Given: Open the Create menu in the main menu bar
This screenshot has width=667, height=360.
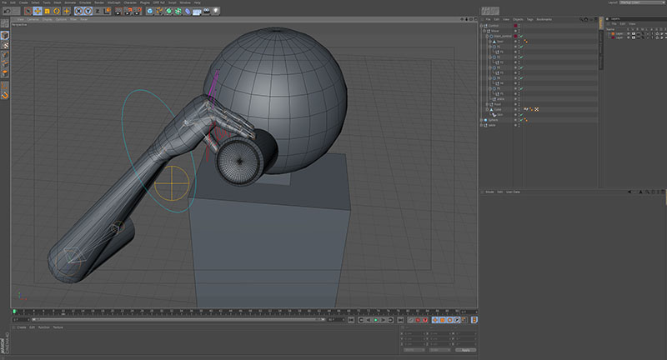Looking at the screenshot, I should [x=23, y=2].
